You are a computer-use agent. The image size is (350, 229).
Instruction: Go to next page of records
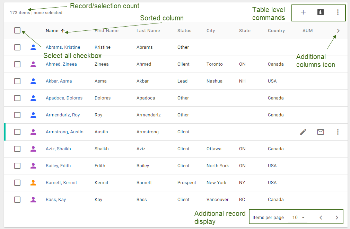point(337,218)
